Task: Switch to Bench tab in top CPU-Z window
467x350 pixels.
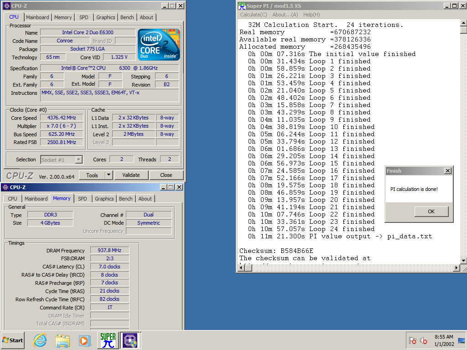Action: pyautogui.click(x=127, y=17)
